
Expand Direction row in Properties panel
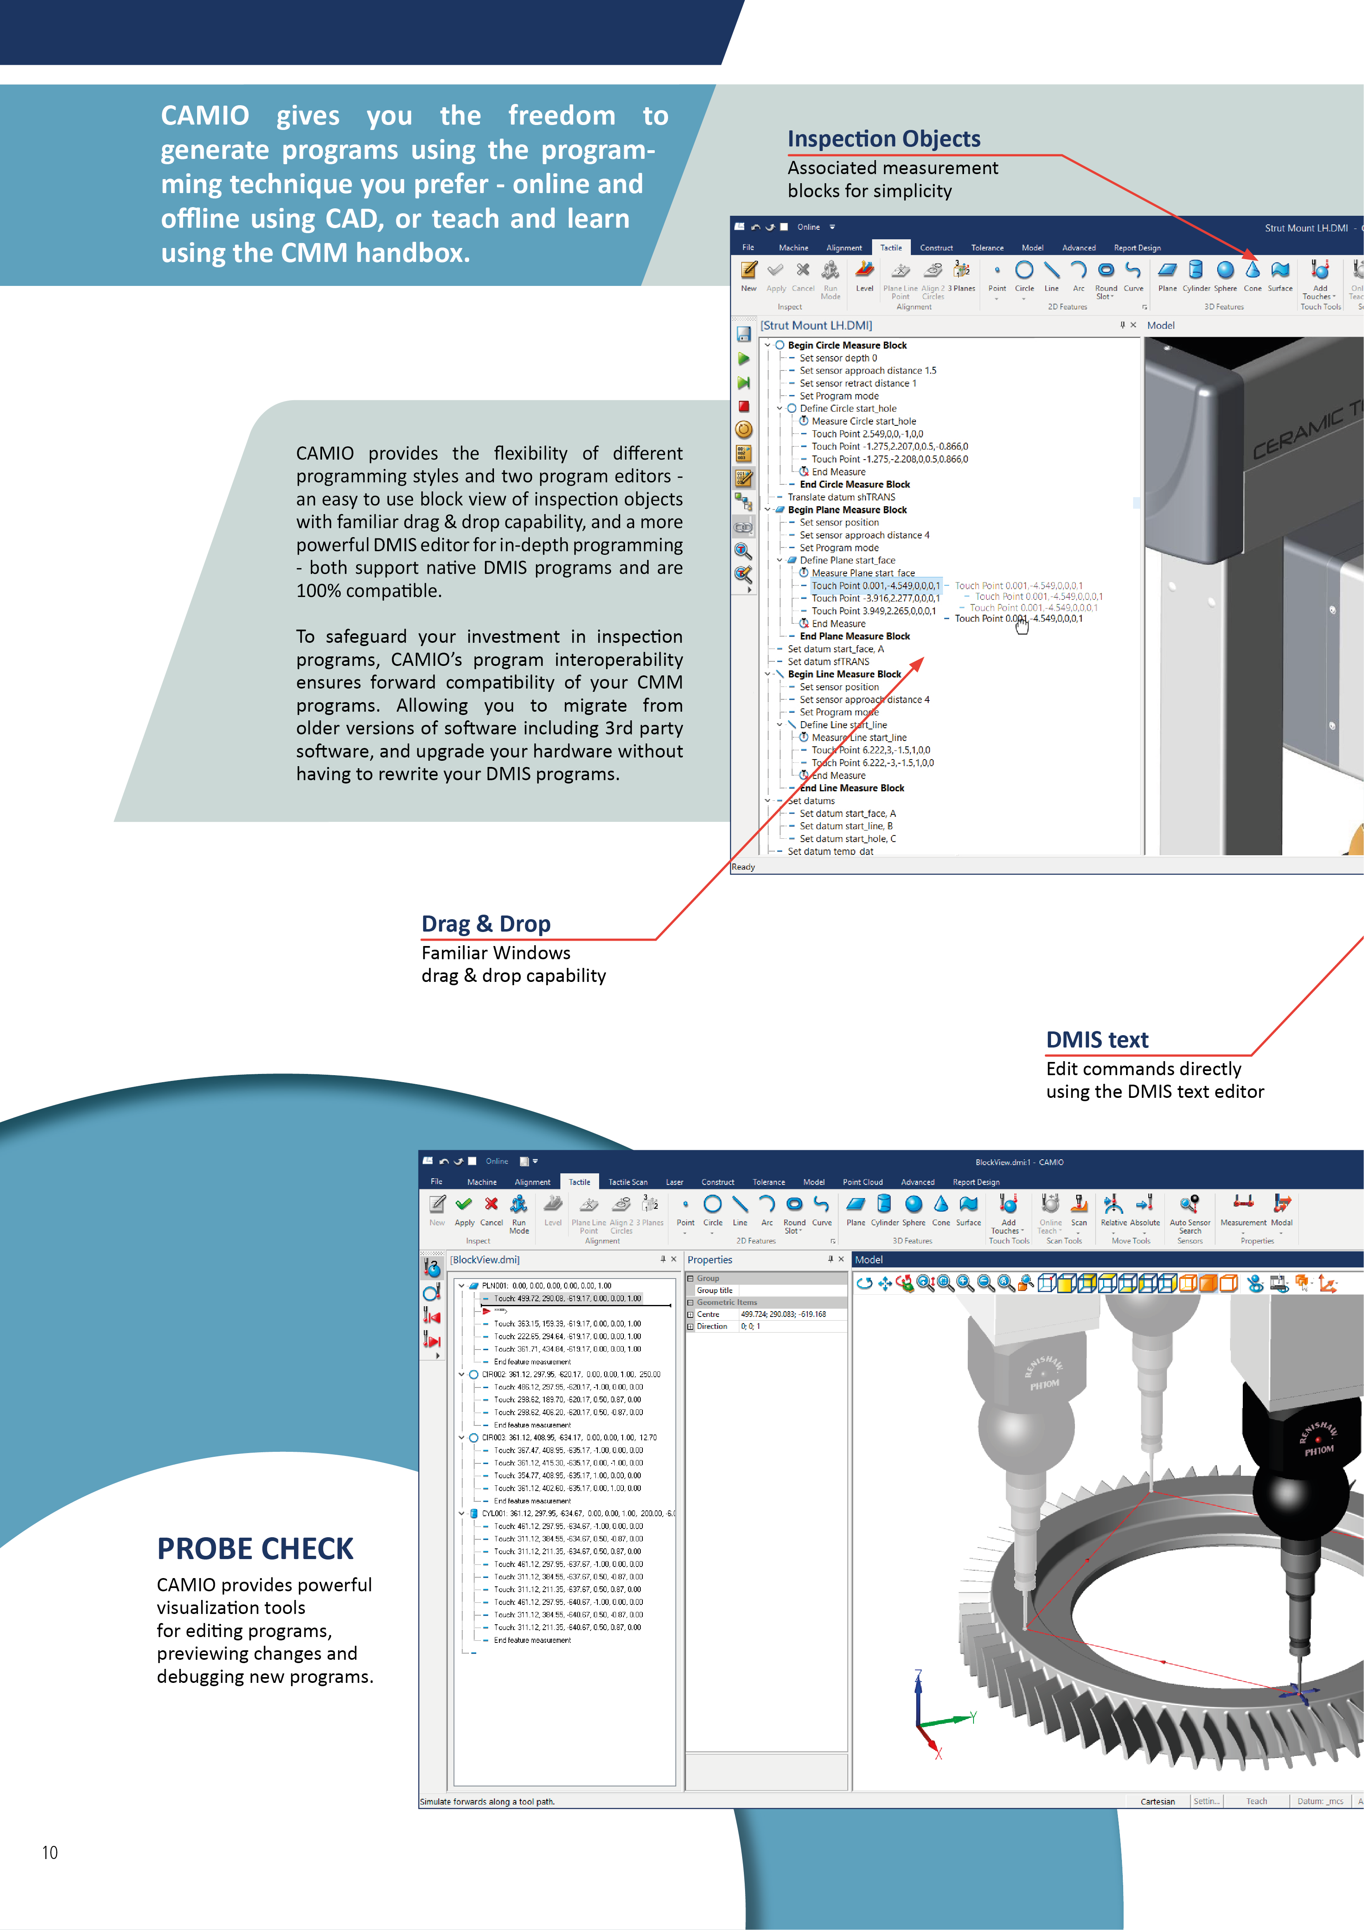tap(690, 1326)
